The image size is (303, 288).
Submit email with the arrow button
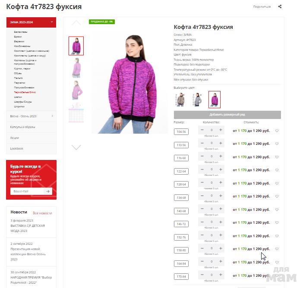pos(48,191)
